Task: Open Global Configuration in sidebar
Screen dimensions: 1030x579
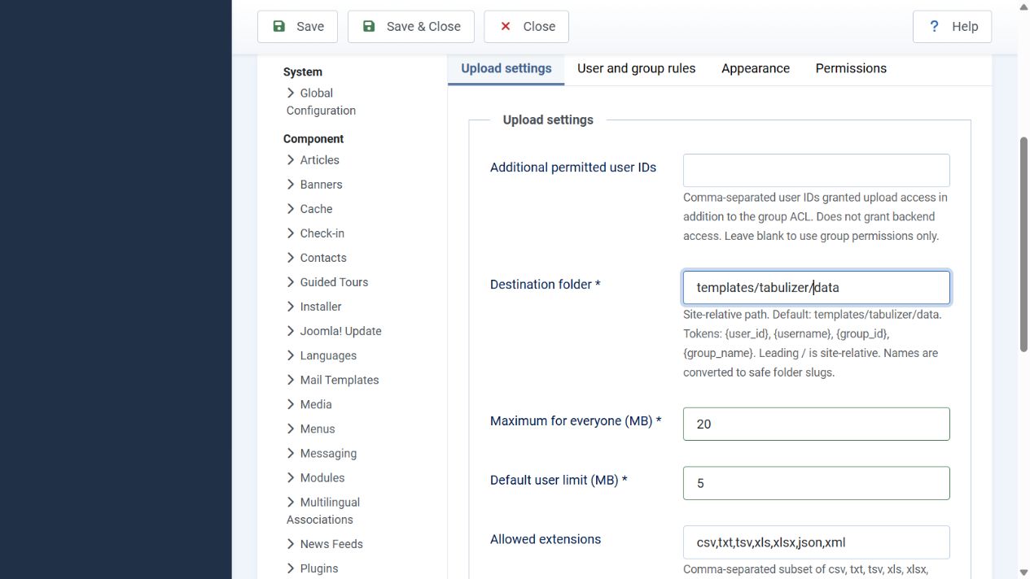Action: [321, 102]
